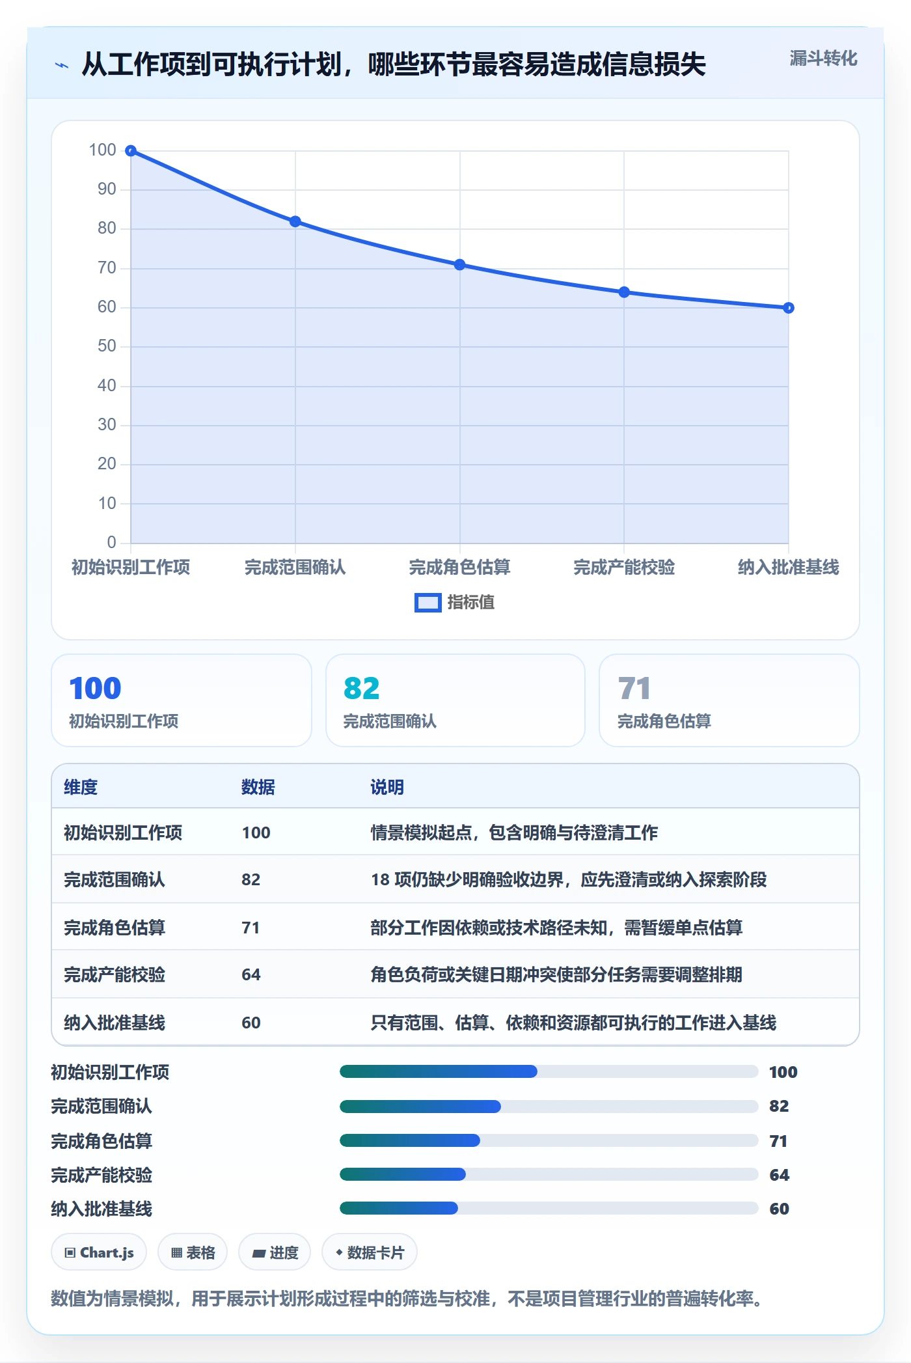Screen dimensions: 911x1363
Task: Select the 完成范围确认 table row name
Action: (x=115, y=879)
